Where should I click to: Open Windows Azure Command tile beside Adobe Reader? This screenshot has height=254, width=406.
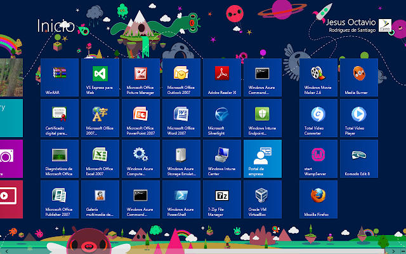(263, 77)
